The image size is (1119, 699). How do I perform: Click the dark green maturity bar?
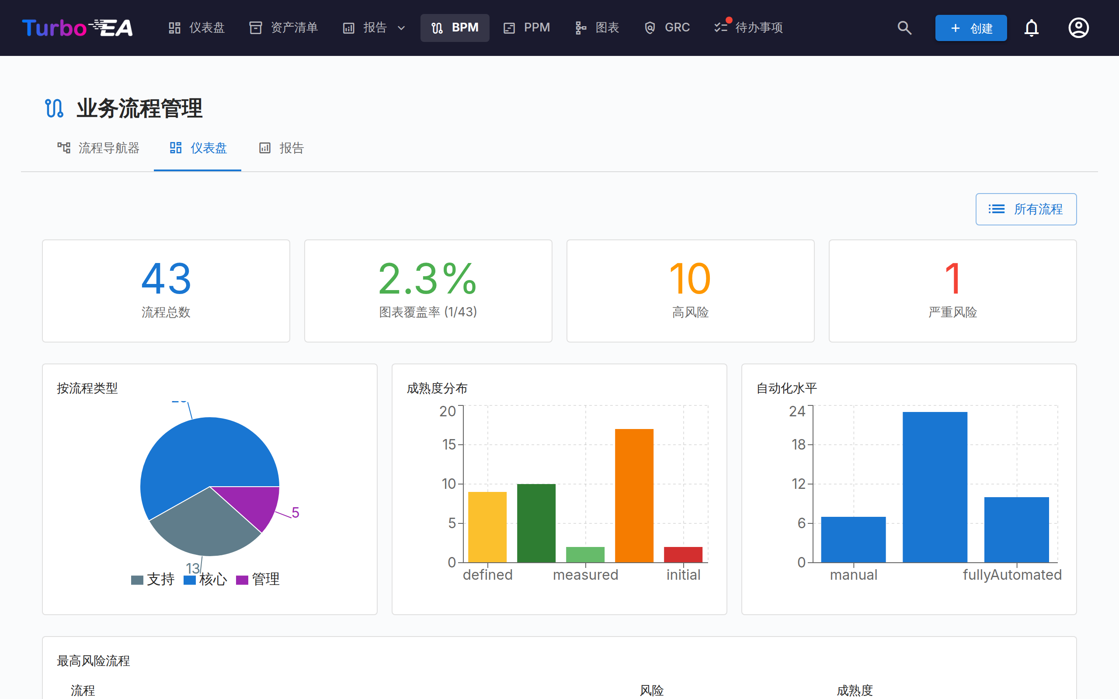pos(536,523)
